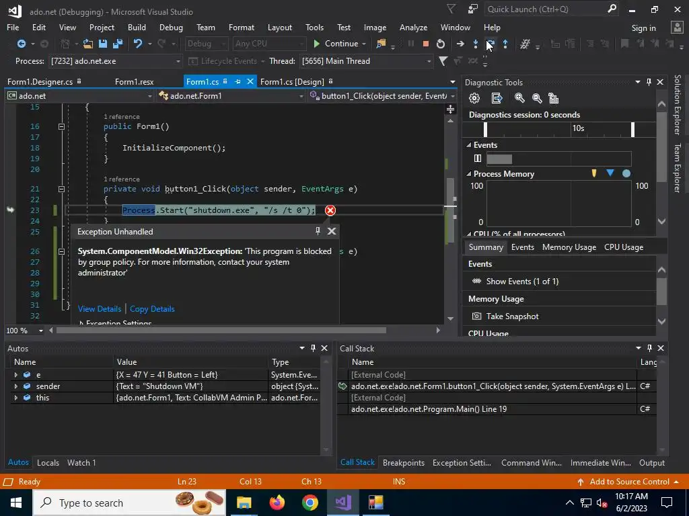Switch to the CPU Usage tab
Viewport: 689px width, 516px height.
624,247
